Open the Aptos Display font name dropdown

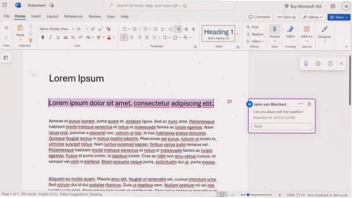click(73, 29)
